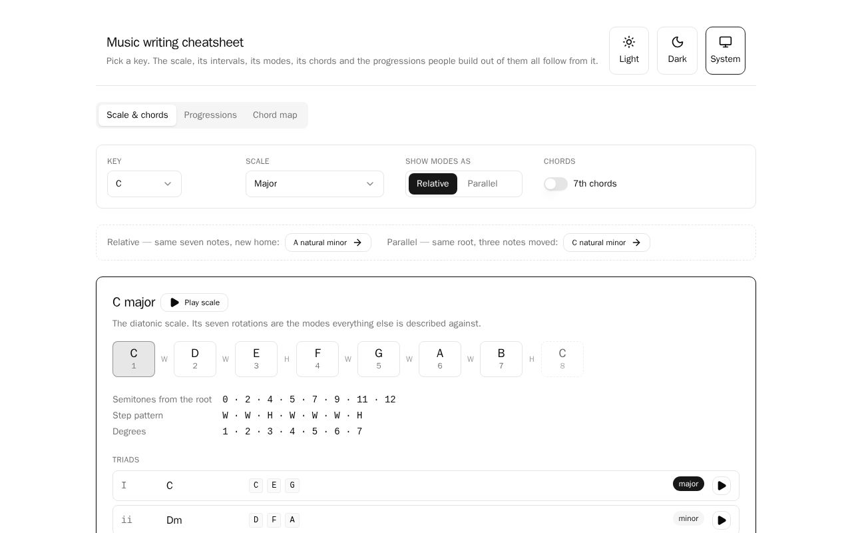Click the Dm chord name
852x533 pixels.
(x=174, y=520)
